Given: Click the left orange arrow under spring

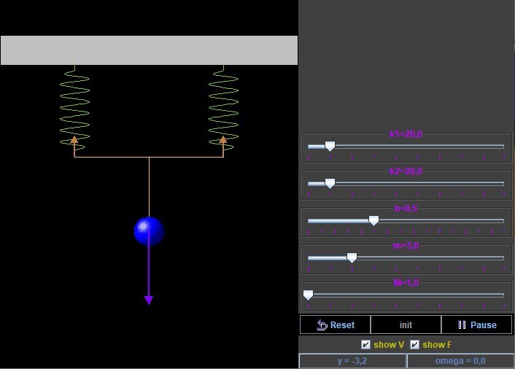Looking at the screenshot, I should pos(74,140).
